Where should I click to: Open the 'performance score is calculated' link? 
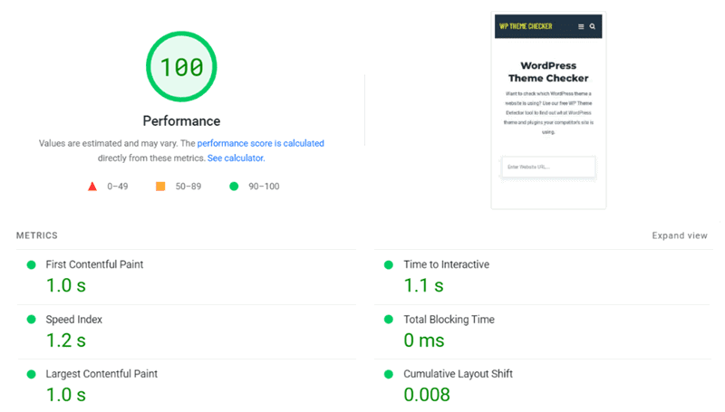(260, 143)
